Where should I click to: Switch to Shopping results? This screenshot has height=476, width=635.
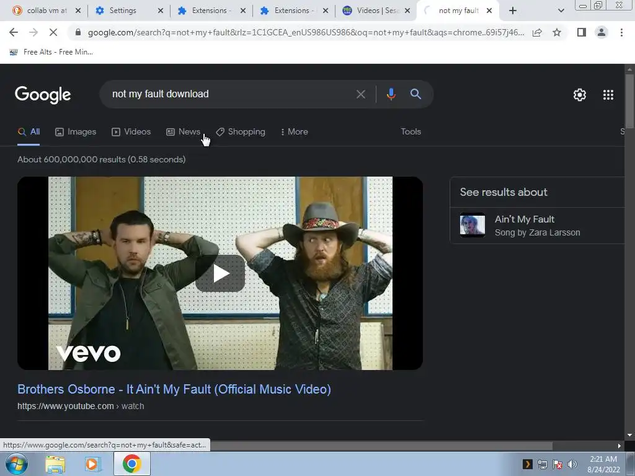[241, 131]
